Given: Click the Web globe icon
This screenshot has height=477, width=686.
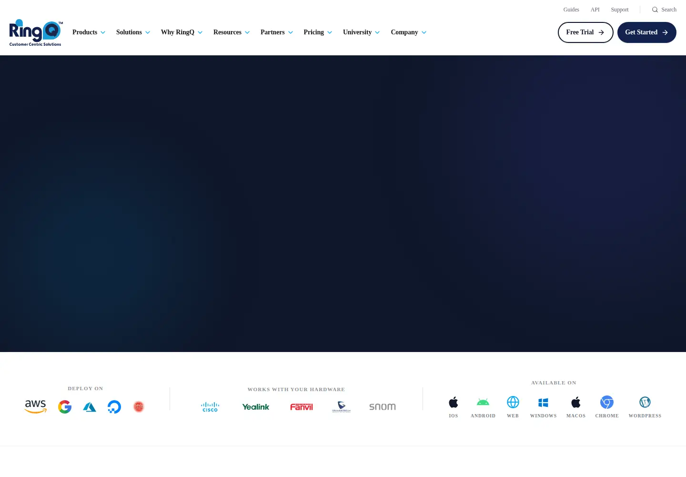Looking at the screenshot, I should [x=513, y=402].
